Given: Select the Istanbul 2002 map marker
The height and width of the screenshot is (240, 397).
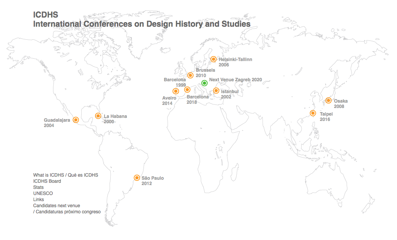Looking at the screenshot, I should click(x=216, y=91).
